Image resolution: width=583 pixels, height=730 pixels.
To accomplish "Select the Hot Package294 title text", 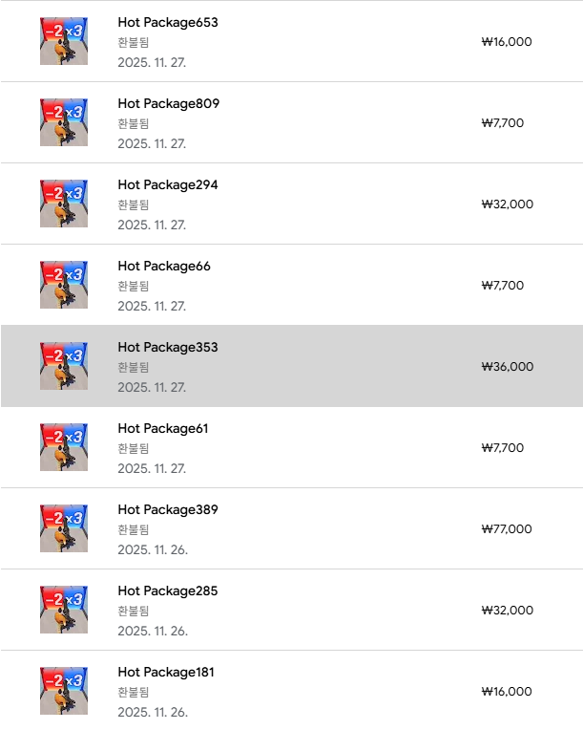I will coord(168,184).
